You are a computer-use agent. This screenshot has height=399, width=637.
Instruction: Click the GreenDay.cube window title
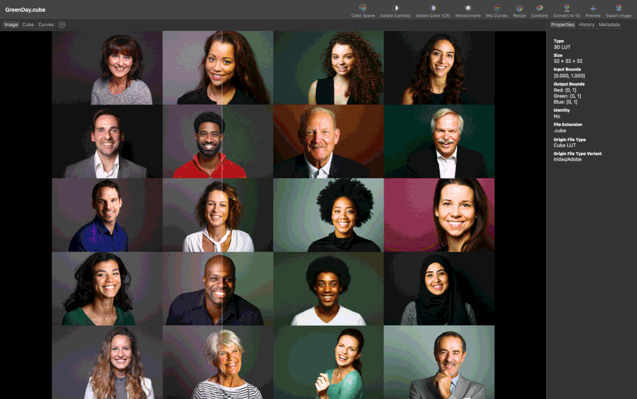click(25, 10)
